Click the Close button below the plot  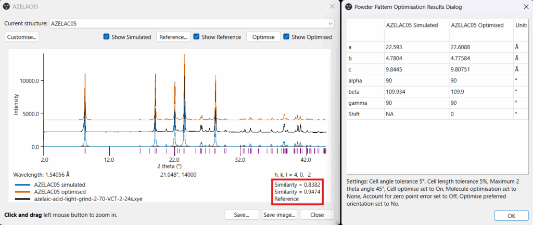click(316, 215)
